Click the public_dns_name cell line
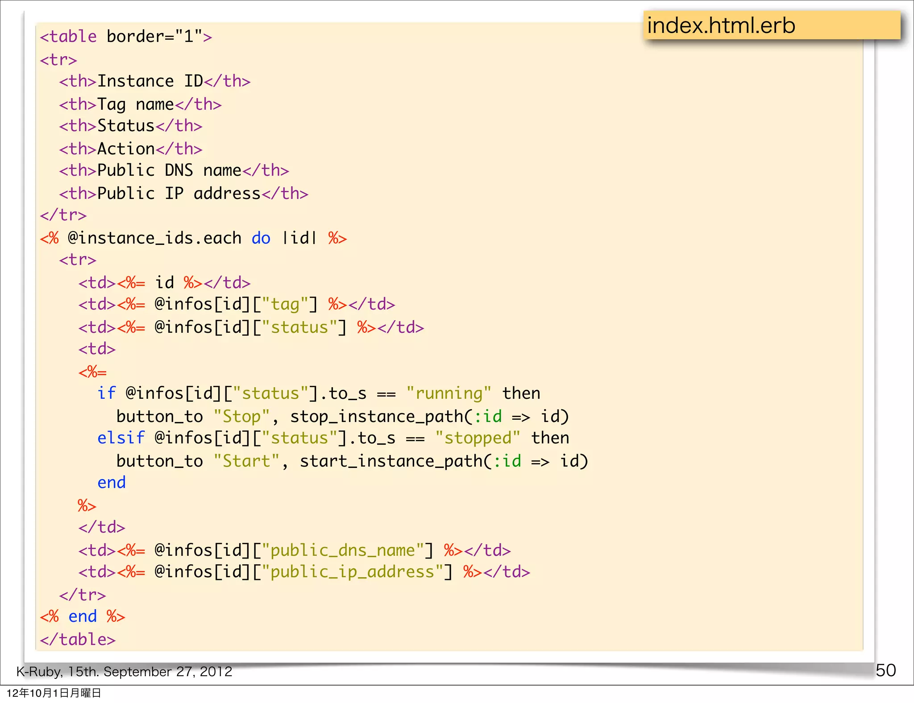The width and height of the screenshot is (914, 703). 295,550
